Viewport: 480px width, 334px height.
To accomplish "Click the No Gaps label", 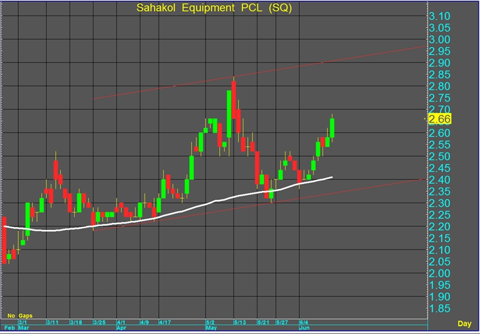I will point(20,315).
